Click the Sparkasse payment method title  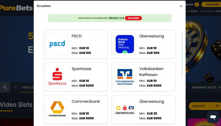[81, 69]
